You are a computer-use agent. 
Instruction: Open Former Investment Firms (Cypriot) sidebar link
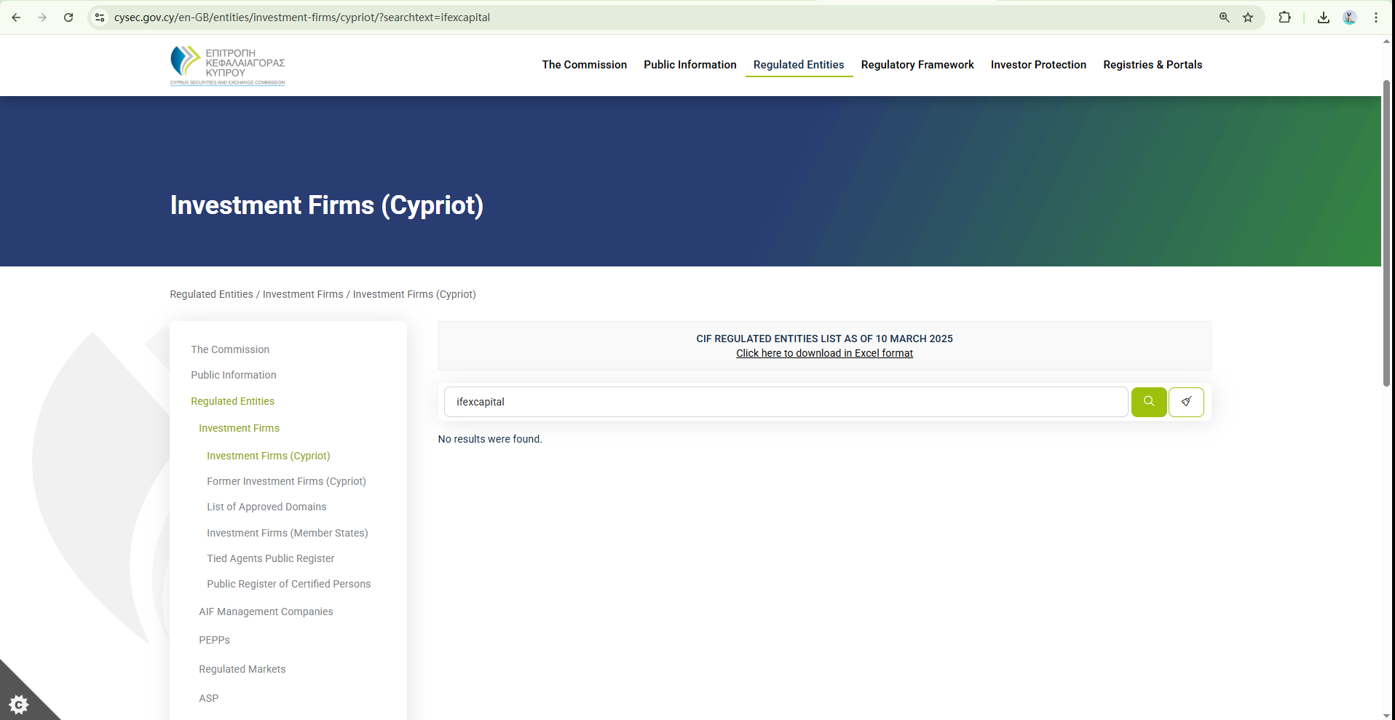[x=286, y=481]
